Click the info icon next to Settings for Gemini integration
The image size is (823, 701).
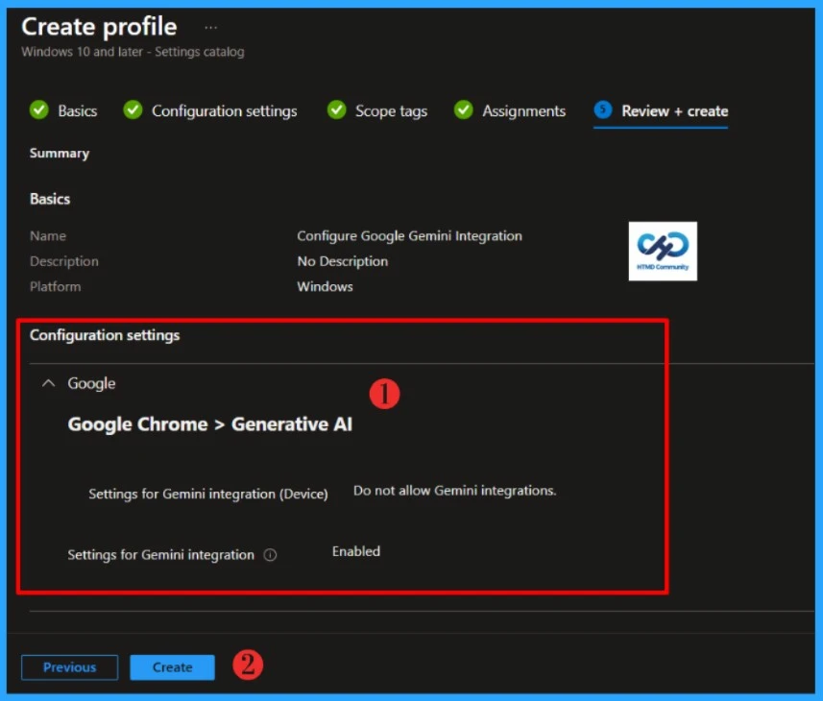(x=270, y=555)
